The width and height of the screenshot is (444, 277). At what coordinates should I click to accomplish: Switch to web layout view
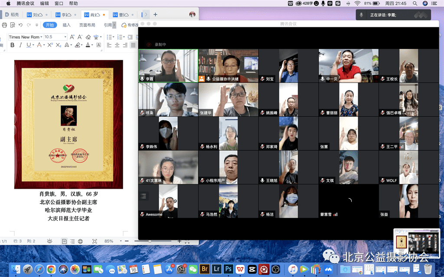[x=80, y=241]
